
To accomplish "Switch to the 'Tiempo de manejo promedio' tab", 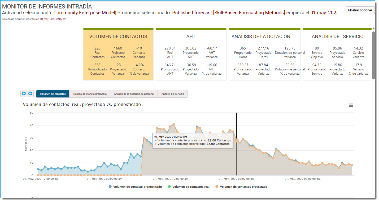I will 90,94.
